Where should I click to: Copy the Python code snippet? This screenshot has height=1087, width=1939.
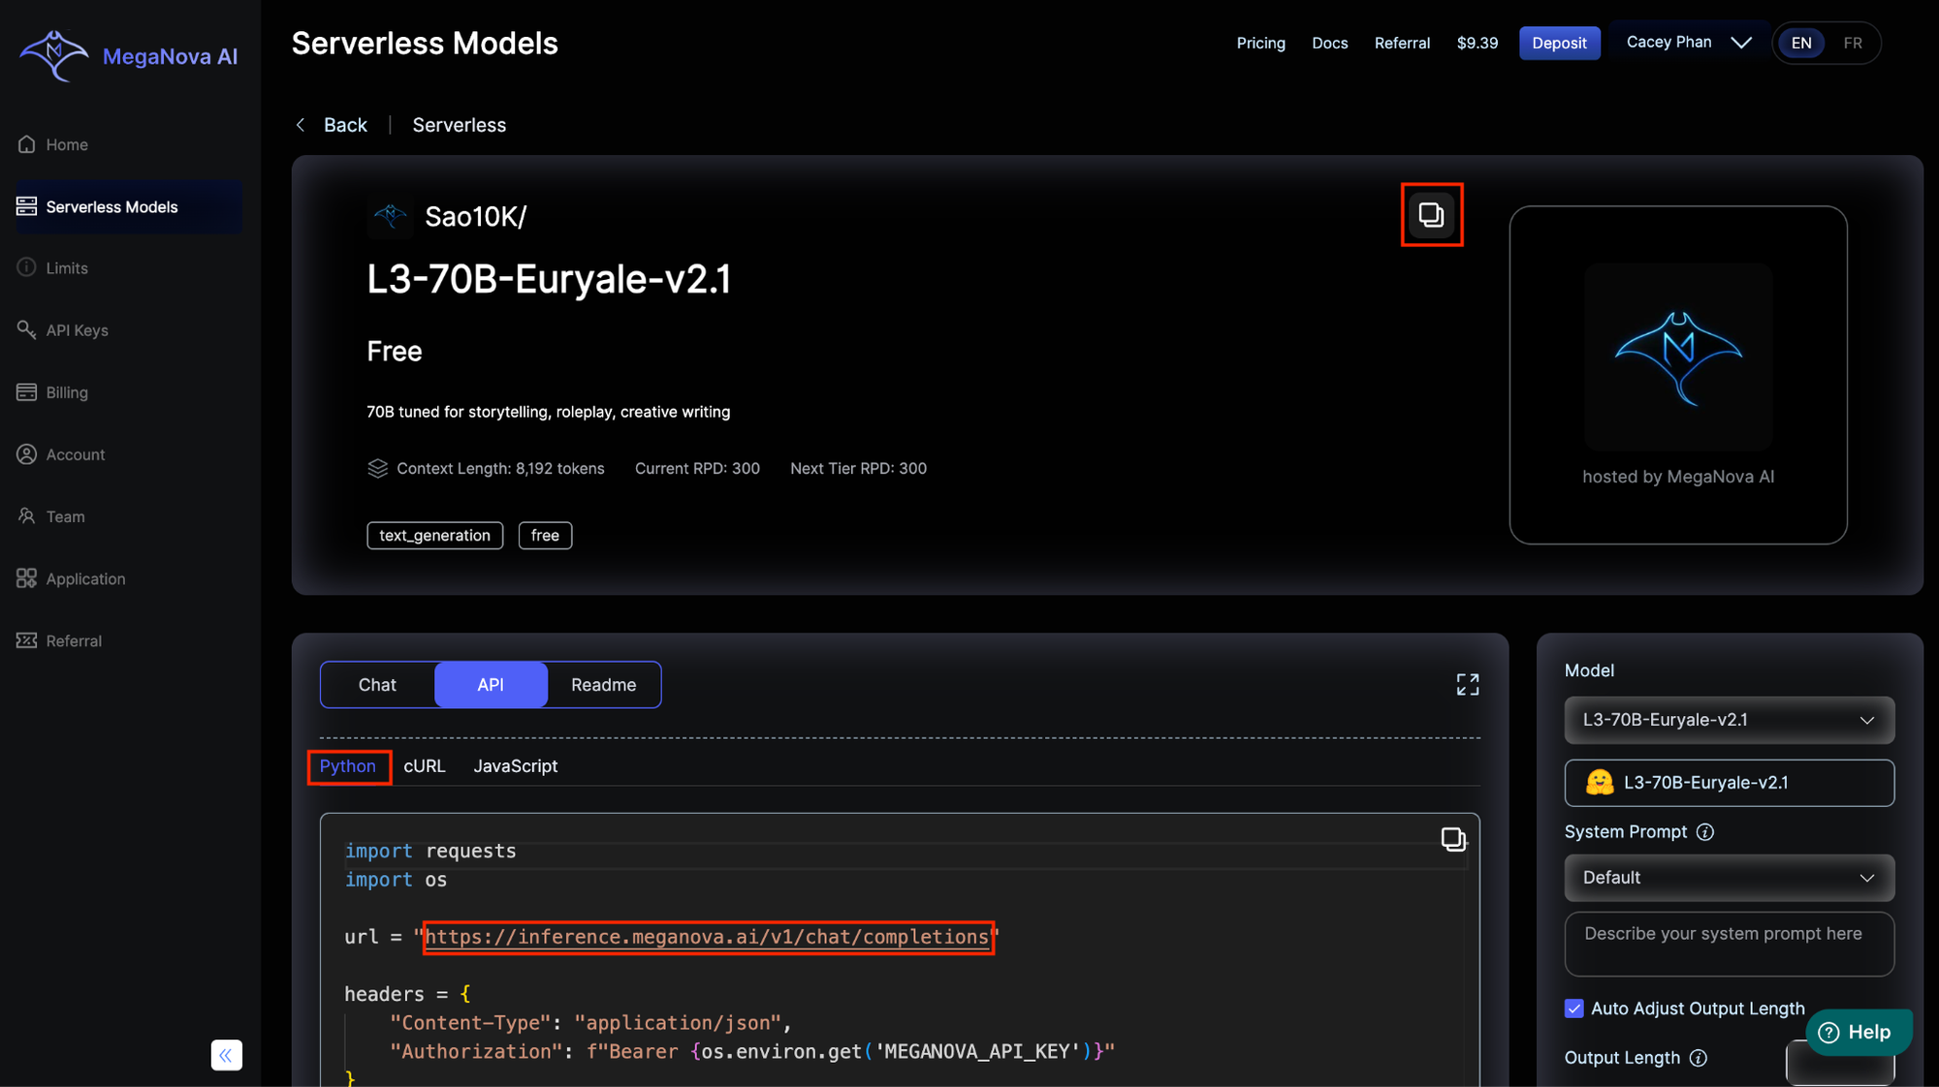1452,839
